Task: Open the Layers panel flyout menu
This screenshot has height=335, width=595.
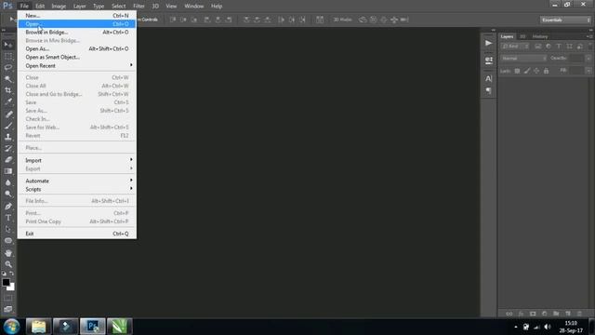Action: [x=589, y=36]
